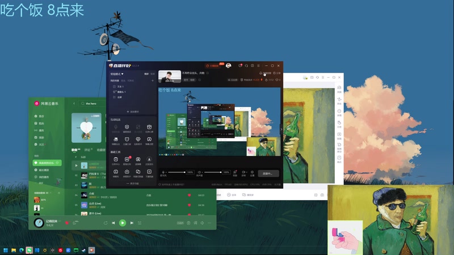The height and width of the screenshot is (255, 454).
Task: Toggle loop mode in the player bar
Action: tap(106, 223)
